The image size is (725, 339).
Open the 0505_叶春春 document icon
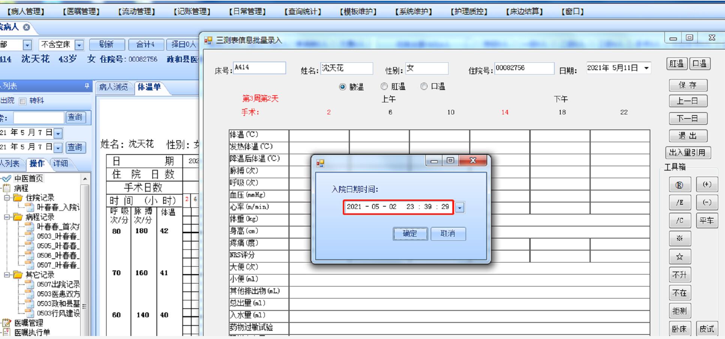pyautogui.click(x=30, y=246)
